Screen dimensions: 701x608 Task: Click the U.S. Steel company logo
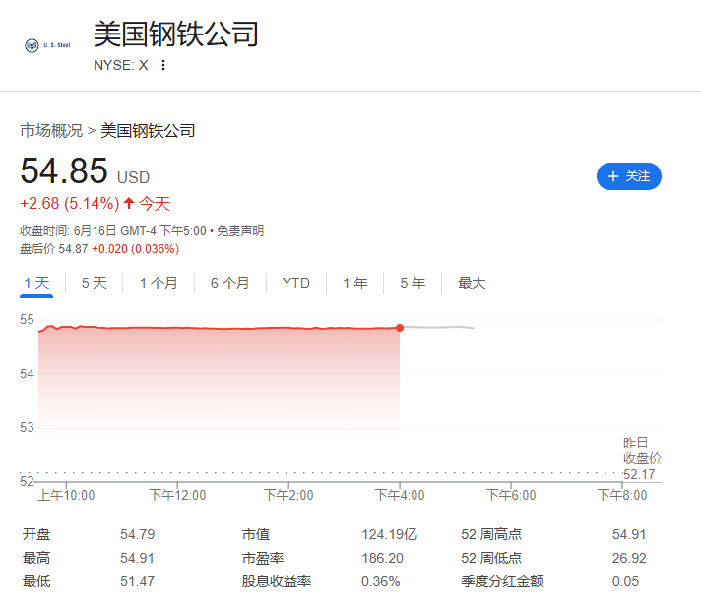click(47, 45)
